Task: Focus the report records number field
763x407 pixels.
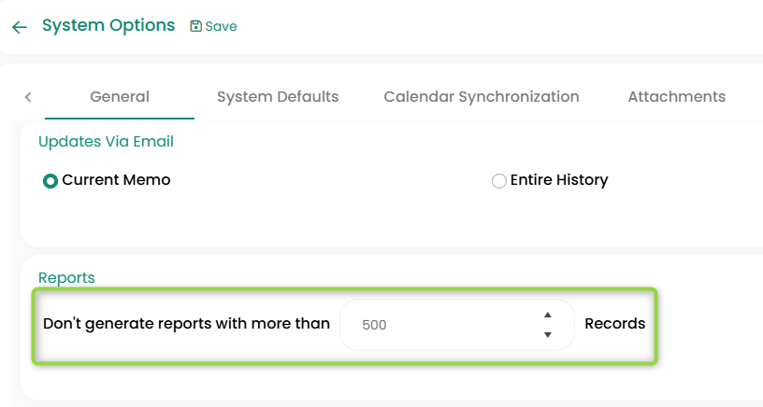Action: coord(439,325)
